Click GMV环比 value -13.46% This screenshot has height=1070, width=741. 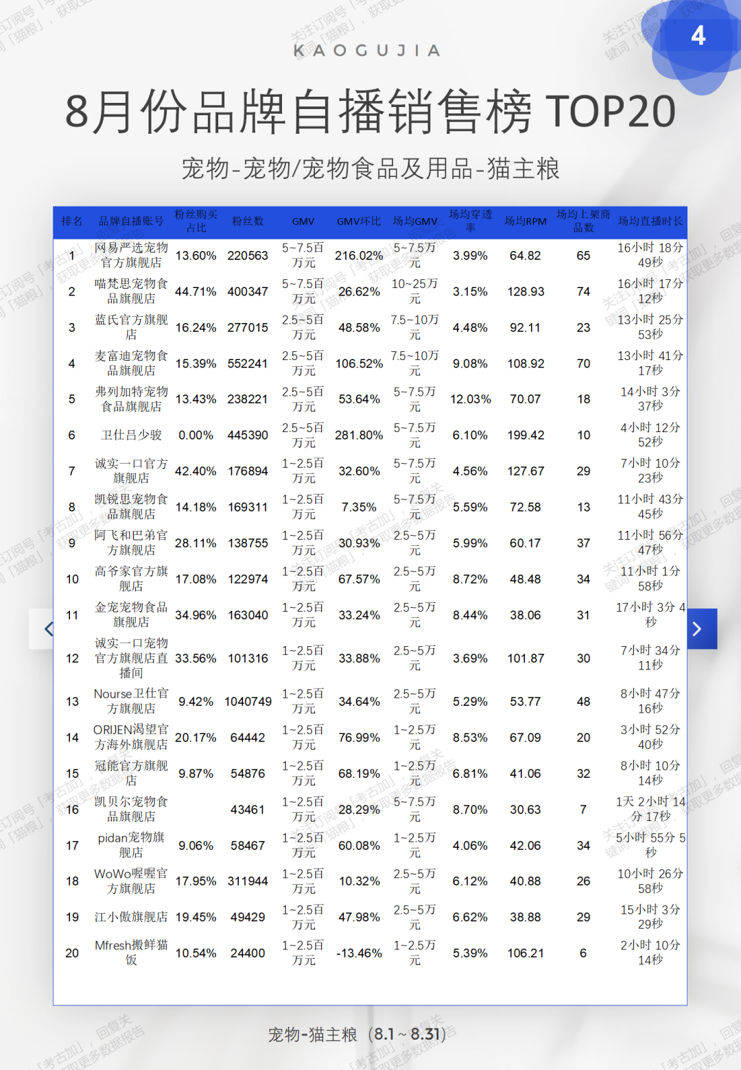coord(359,953)
